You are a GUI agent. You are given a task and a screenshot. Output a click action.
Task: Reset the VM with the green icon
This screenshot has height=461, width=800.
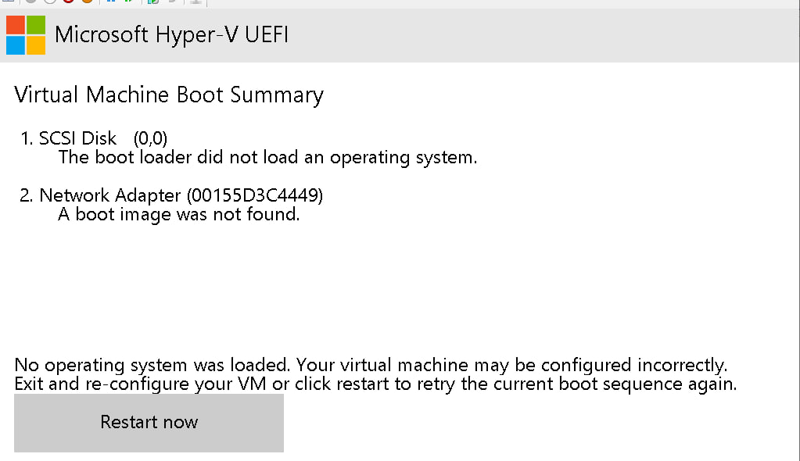(x=129, y=1)
